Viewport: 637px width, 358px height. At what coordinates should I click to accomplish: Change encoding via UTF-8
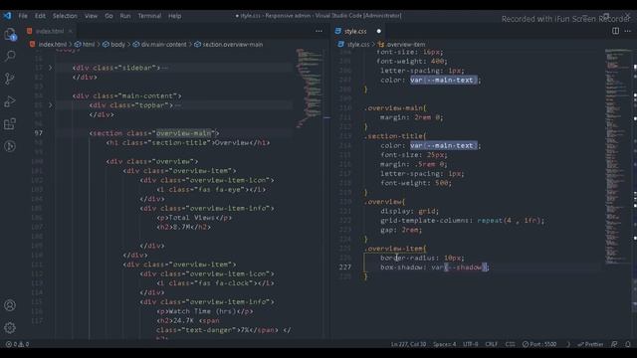[x=471, y=344]
